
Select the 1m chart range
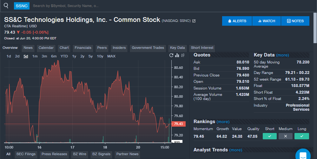(x=35, y=56)
